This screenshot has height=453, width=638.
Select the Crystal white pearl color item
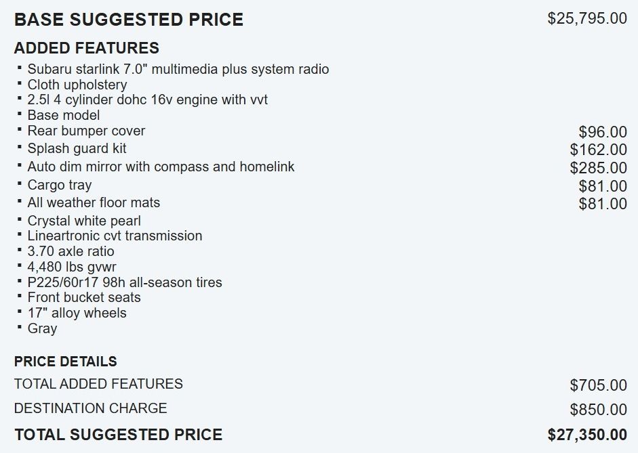coord(84,221)
